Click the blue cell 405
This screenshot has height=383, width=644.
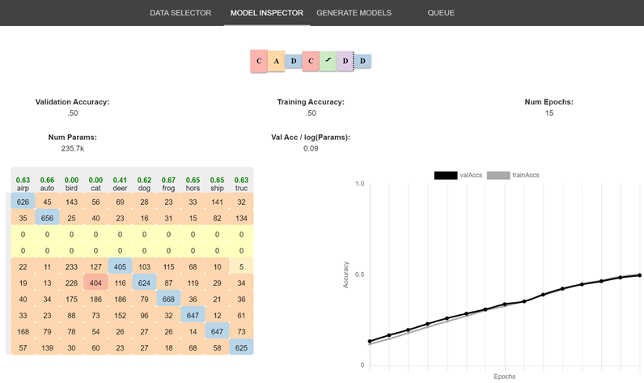click(x=120, y=266)
